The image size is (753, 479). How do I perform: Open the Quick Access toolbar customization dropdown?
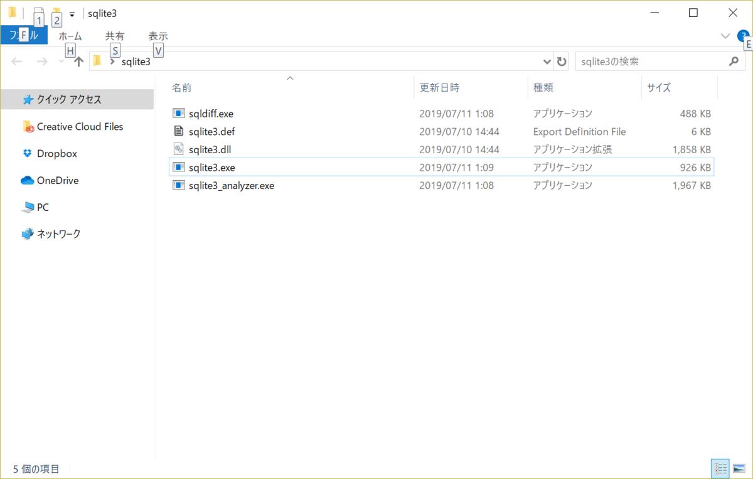point(72,13)
